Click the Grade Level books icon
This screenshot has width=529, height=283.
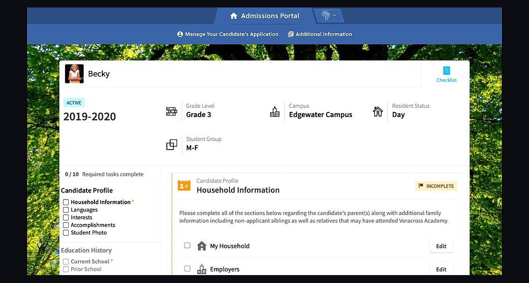coord(172,111)
